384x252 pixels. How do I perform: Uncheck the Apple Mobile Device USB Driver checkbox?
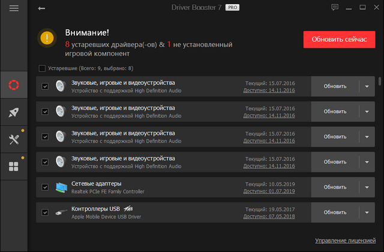coord(45,212)
